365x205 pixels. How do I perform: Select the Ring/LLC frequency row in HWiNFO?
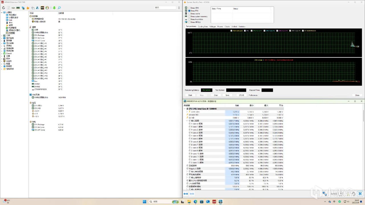pos(234,169)
